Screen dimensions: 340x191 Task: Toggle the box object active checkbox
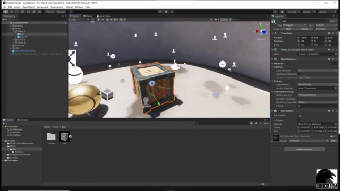280,21
